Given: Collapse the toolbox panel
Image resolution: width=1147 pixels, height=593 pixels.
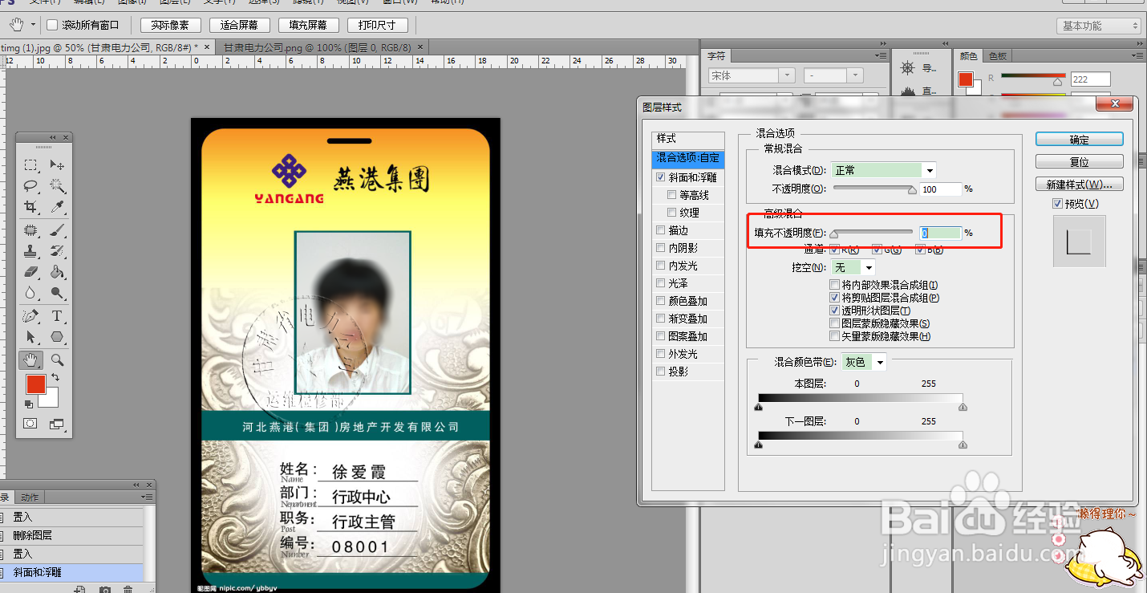Looking at the screenshot, I should tap(53, 137).
